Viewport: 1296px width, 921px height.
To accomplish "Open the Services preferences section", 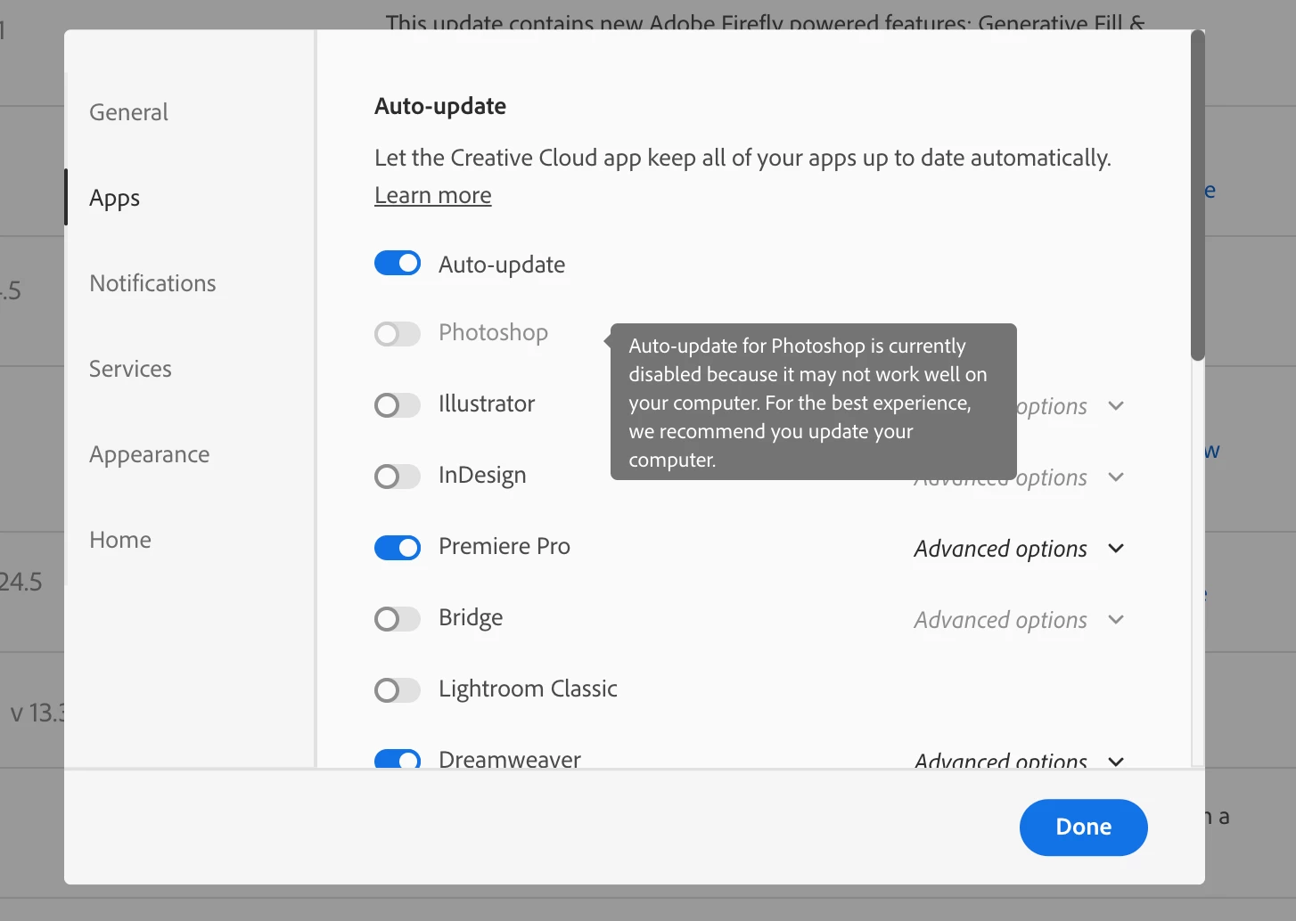I will coord(130,369).
